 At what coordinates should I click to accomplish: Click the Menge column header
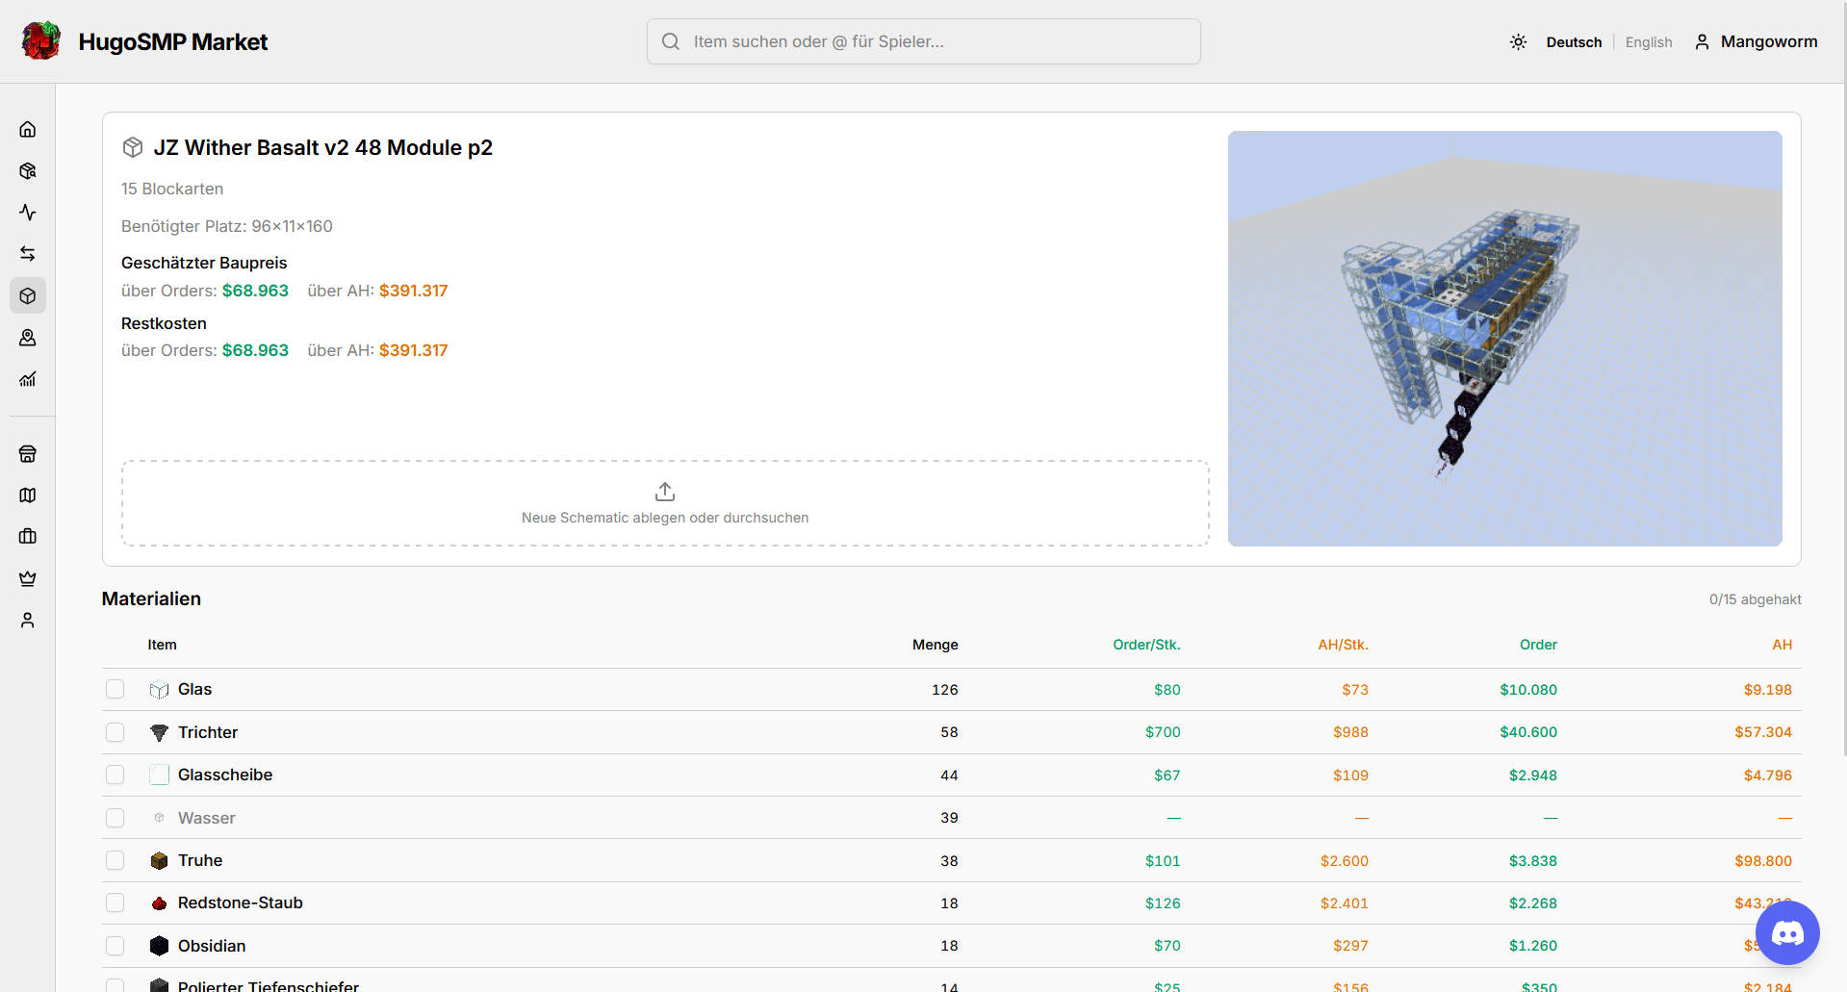935,645
